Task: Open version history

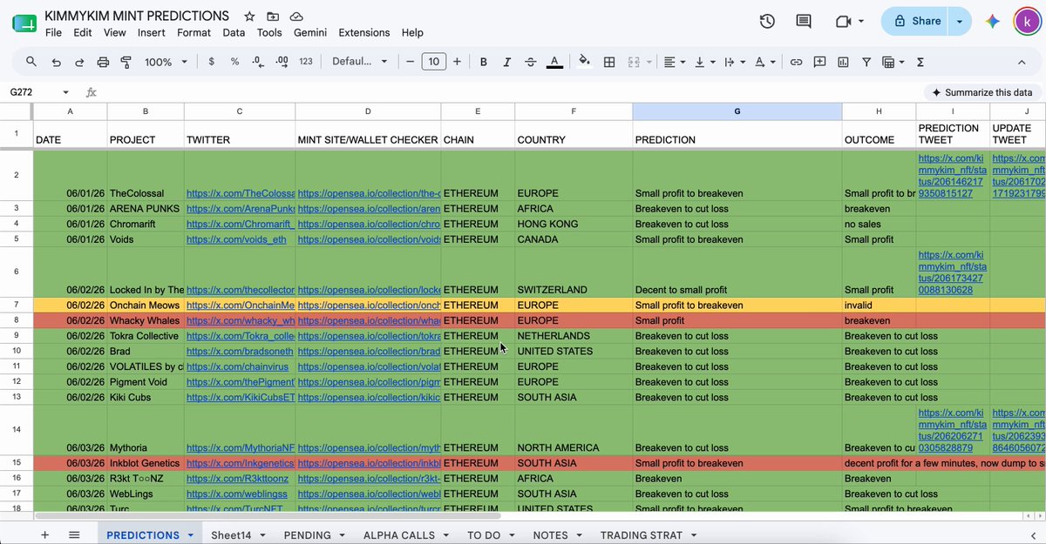Action: pos(767,21)
